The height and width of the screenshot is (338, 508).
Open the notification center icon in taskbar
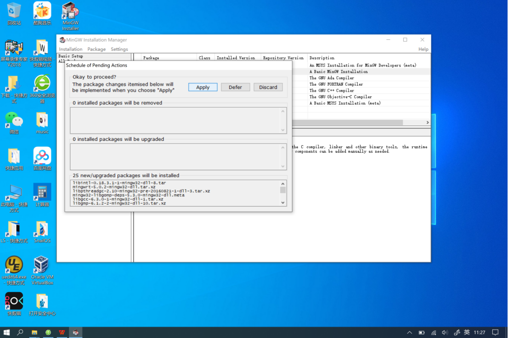point(495,332)
